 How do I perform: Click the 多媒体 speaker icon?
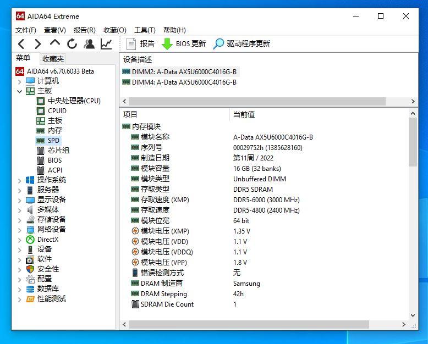[x=30, y=210]
